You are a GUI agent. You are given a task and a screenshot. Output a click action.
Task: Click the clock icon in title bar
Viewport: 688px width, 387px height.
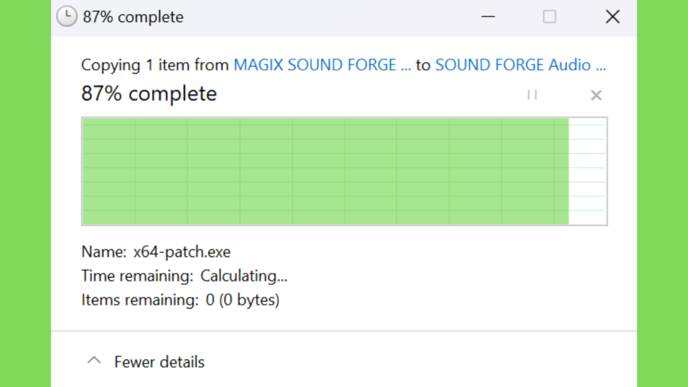[67, 17]
